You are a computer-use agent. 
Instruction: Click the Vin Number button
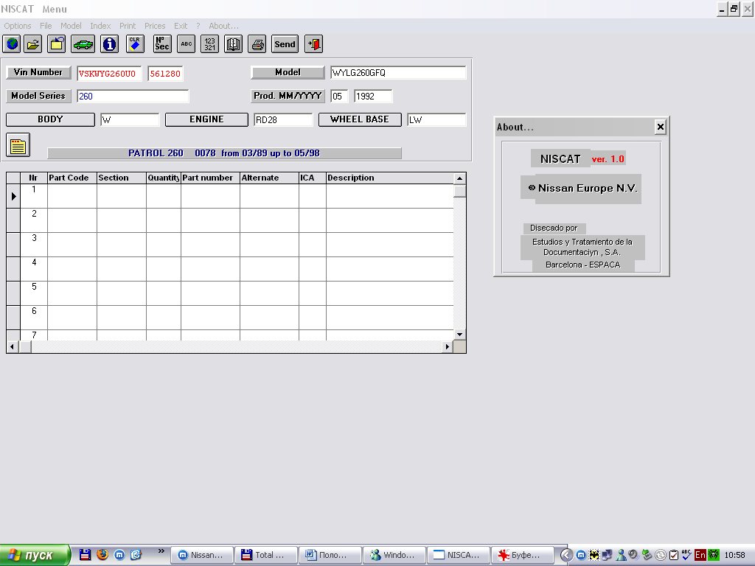pyautogui.click(x=38, y=72)
